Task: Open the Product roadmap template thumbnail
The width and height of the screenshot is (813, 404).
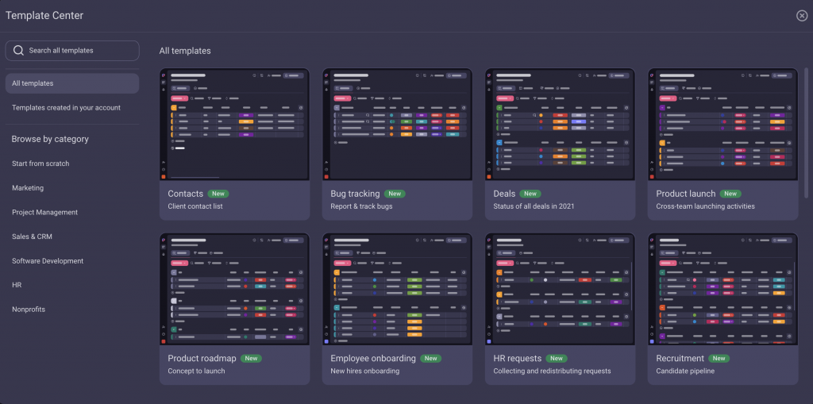Action: 234,290
